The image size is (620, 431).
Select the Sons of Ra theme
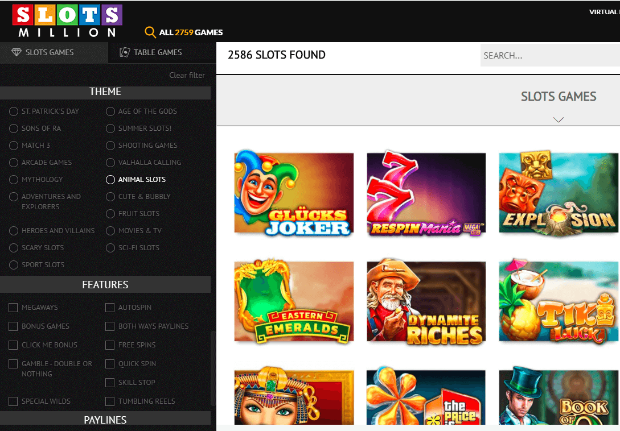14,129
